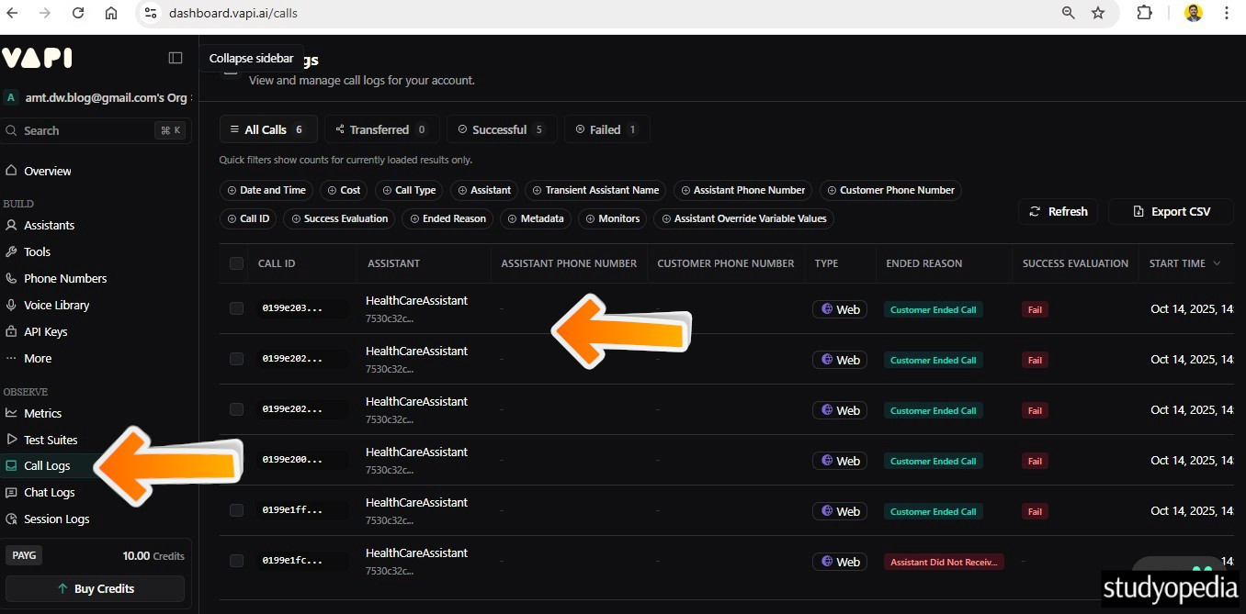Open Chat Logs
Screen dimensions: 1246x614
coord(48,492)
